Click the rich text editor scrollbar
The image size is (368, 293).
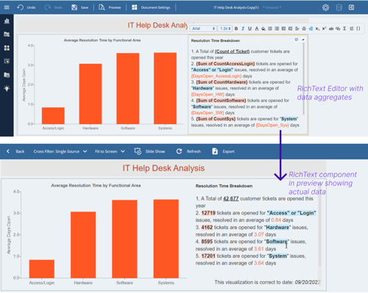click(x=304, y=79)
